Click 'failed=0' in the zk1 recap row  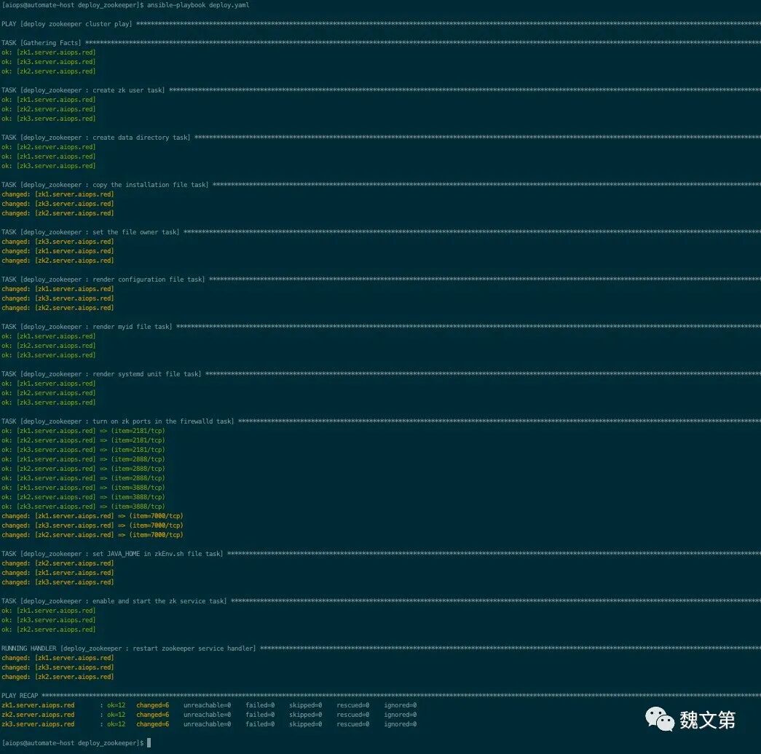point(260,705)
